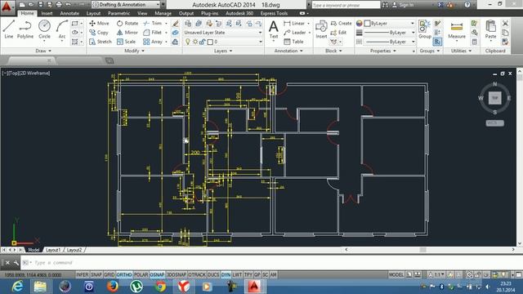
Task: Toggle POLAR tracking
Action: 141,274
